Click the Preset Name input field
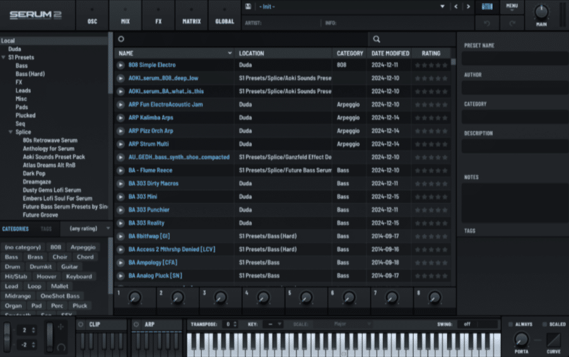This screenshot has width=569, height=357. (515, 59)
